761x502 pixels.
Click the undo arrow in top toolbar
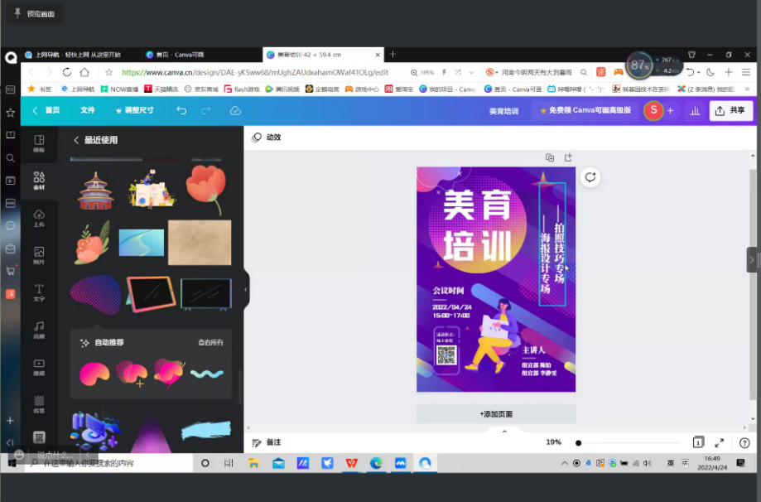coord(181,110)
